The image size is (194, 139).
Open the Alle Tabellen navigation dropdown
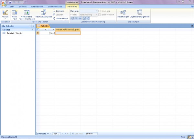tap(30, 26)
